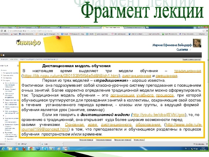The height and width of the screenshot is (157, 209).
Task: Switch to the Facebook browser tab
Action: click(69, 27)
